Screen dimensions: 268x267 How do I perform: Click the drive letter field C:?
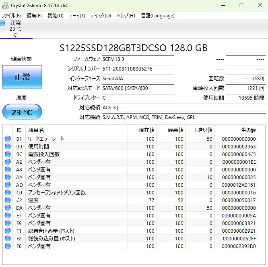(x=138, y=98)
